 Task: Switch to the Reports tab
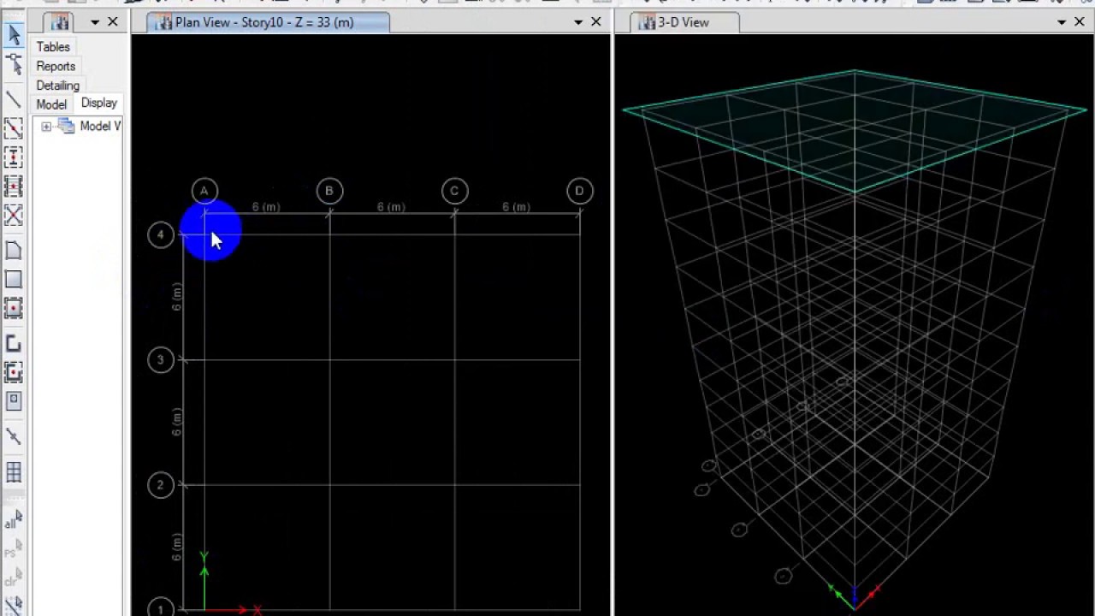tap(56, 66)
